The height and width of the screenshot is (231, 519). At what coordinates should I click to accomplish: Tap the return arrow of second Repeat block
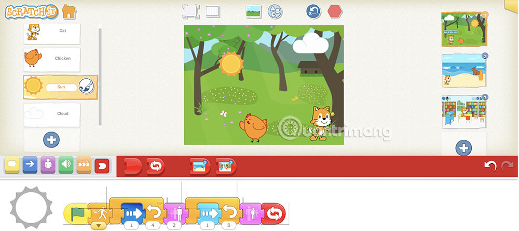click(x=229, y=212)
